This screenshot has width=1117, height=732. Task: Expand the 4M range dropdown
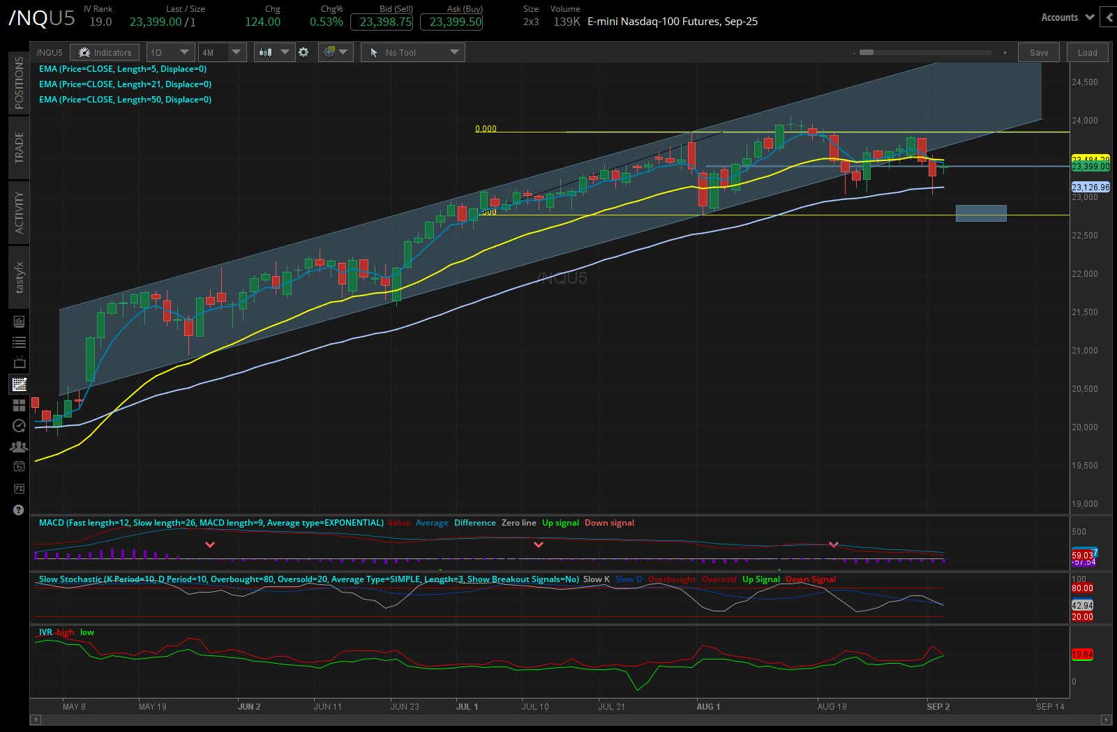pyautogui.click(x=222, y=52)
